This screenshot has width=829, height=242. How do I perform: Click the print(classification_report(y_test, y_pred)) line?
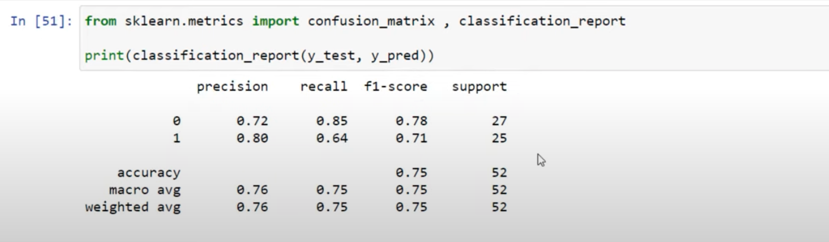coord(260,56)
